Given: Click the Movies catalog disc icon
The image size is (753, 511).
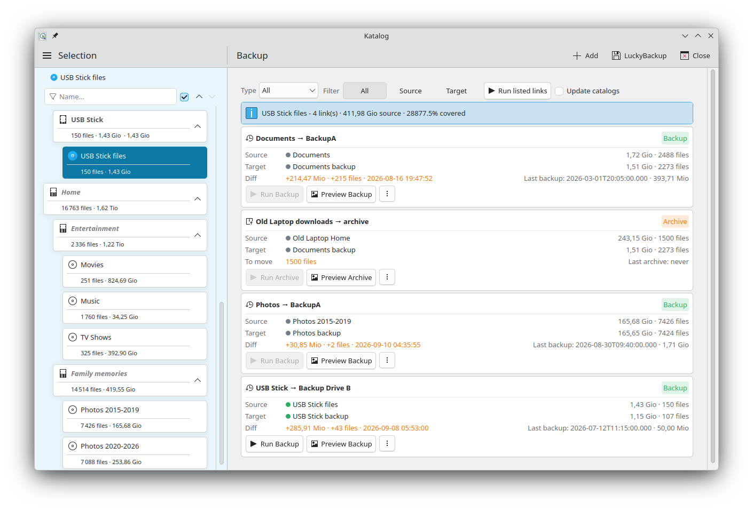Looking at the screenshot, I should coord(73,265).
